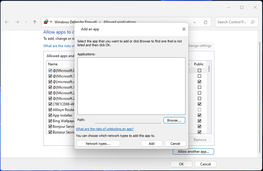Cancel the Add an app dialog
Viewport: 263px width, 171px height.
[175, 144]
